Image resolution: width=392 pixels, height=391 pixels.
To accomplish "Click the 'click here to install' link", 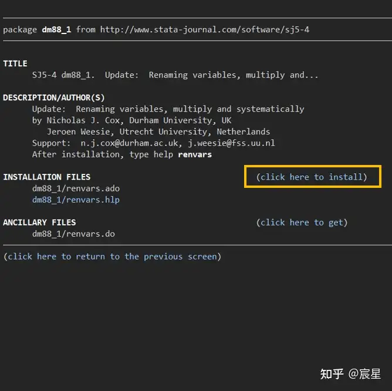I will (312, 177).
